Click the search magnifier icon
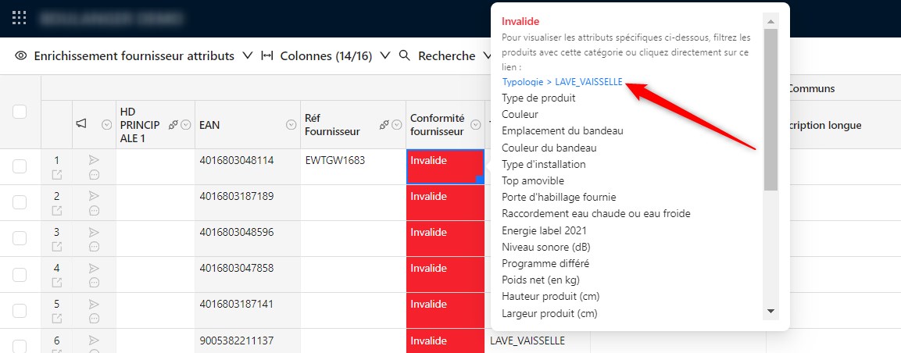The width and height of the screenshot is (901, 353). pyautogui.click(x=405, y=56)
